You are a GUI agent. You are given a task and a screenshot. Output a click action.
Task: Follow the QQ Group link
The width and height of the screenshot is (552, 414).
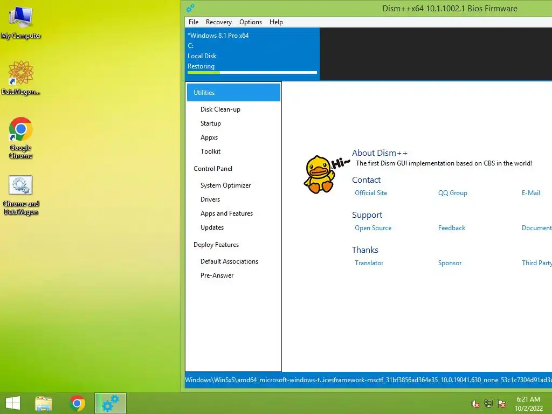point(453,193)
